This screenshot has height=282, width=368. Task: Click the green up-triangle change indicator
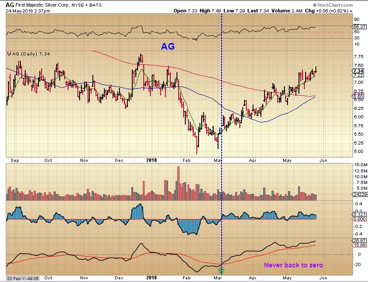[x=351, y=11]
